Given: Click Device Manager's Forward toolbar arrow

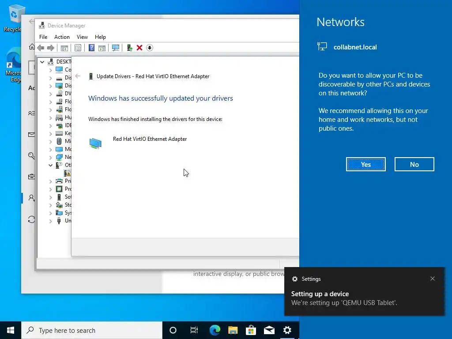Looking at the screenshot, I should tap(51, 48).
